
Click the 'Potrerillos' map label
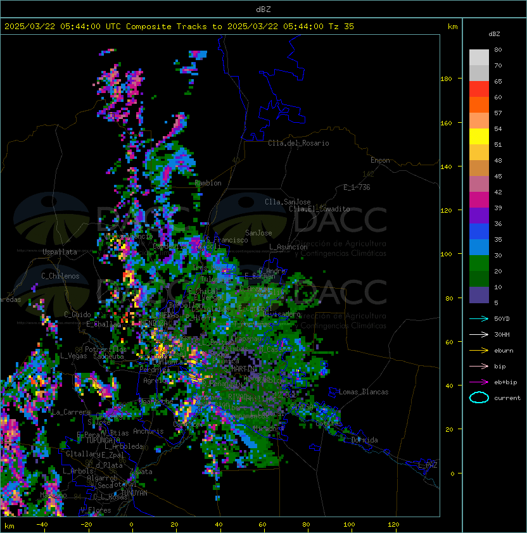point(106,349)
